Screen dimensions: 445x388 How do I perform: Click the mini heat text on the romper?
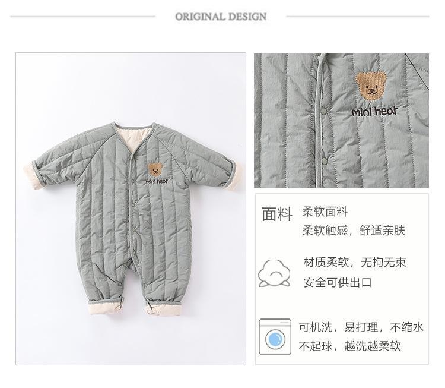pos(157,181)
